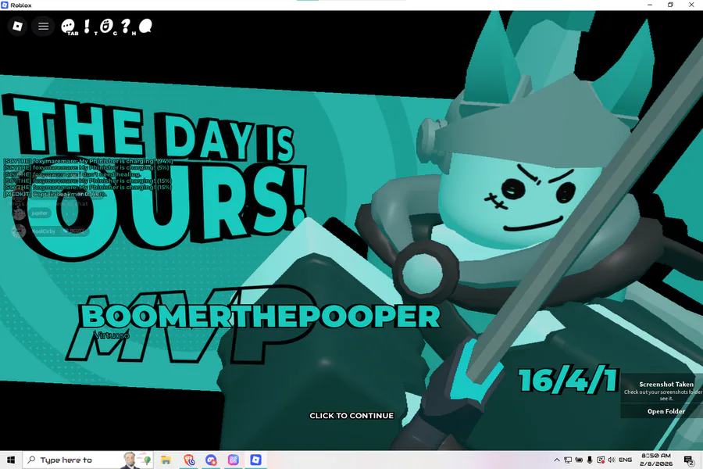This screenshot has height=469, width=703.
Task: Show hidden system tray icons
Action: [x=556, y=460]
